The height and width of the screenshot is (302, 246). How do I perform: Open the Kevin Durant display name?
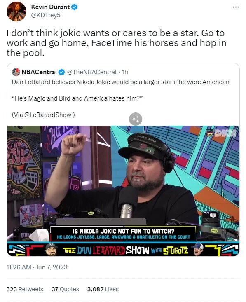click(50, 7)
